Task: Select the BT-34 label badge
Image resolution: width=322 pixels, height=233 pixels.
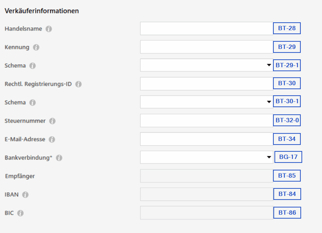Action: [287, 139]
